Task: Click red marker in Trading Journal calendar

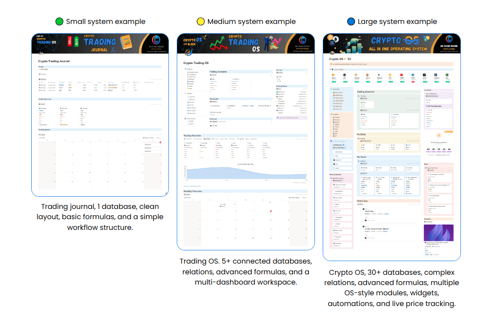Action: 161,142
